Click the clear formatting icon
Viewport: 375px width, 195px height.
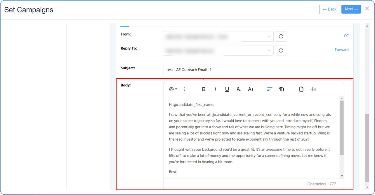point(239,89)
